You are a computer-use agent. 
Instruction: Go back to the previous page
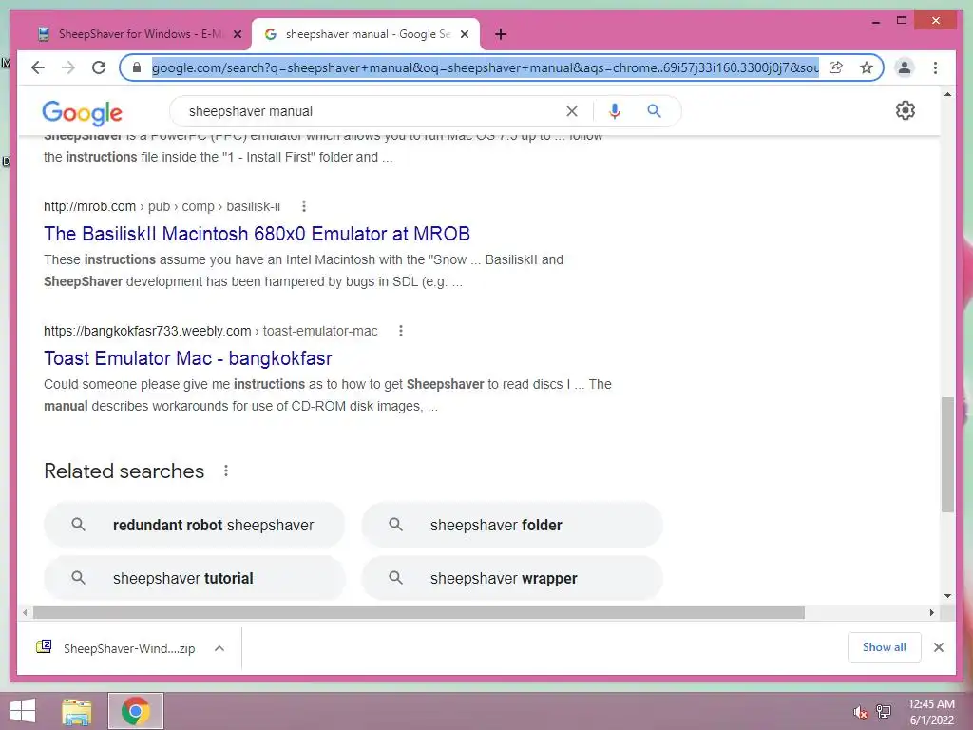click(x=38, y=67)
